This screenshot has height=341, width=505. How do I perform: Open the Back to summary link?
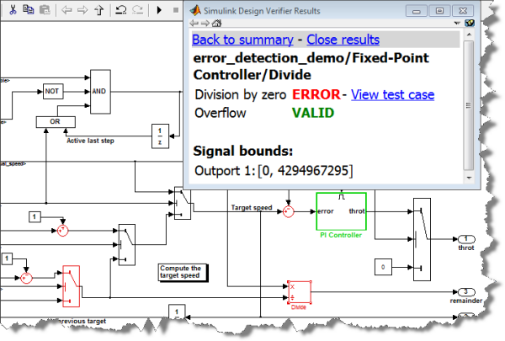click(x=242, y=40)
